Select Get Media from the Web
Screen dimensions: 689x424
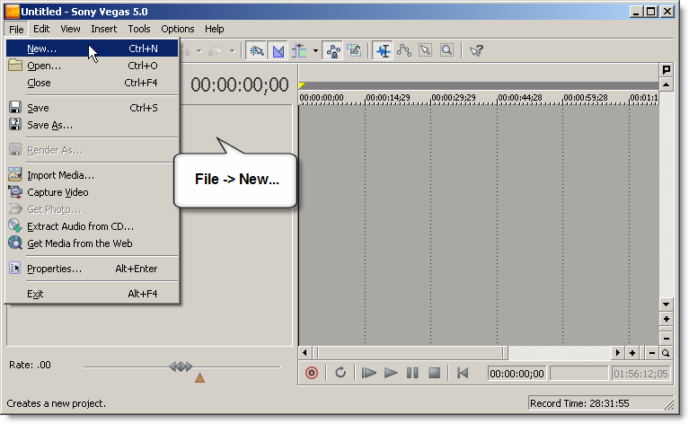pos(92,243)
